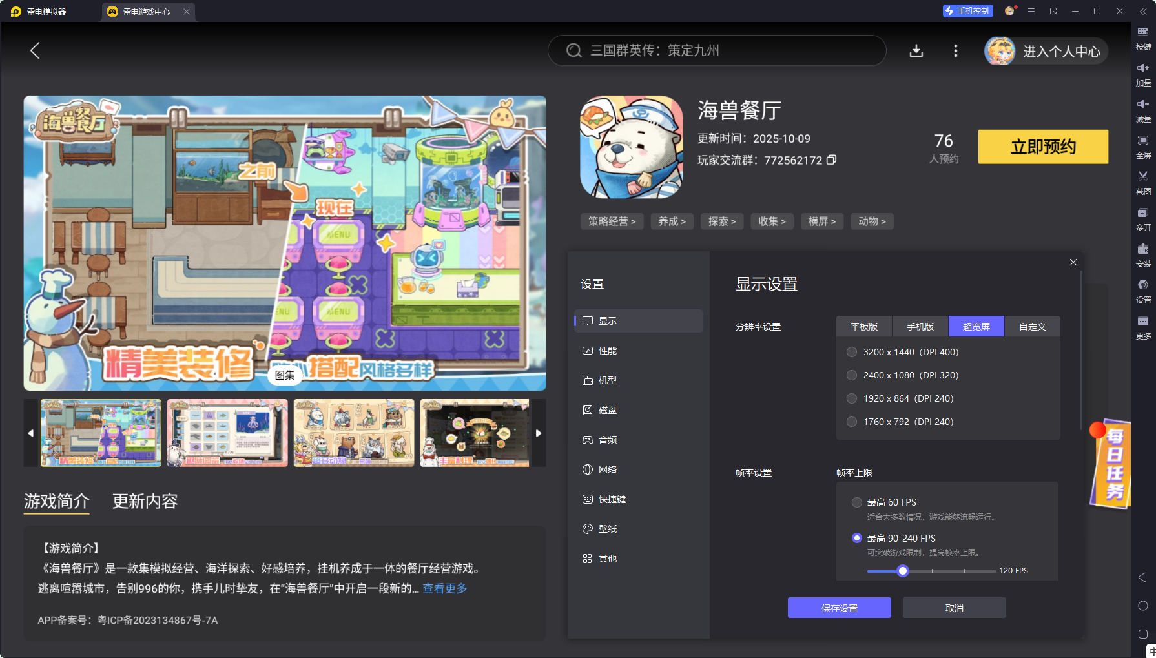The width and height of the screenshot is (1156, 658).
Task: Switch to the 超宽屏 resolution tab
Action: (x=976, y=327)
